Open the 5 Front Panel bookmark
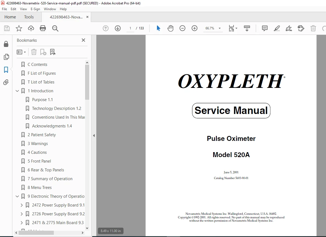 pyautogui.click(x=39, y=161)
